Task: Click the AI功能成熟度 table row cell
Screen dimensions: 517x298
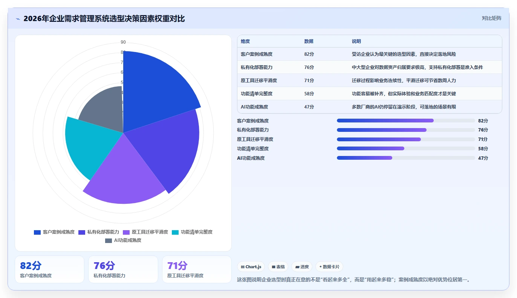Action: click(254, 107)
